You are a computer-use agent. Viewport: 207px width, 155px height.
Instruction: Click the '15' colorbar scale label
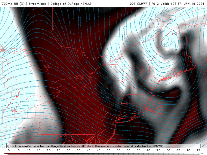[x=39, y=150]
